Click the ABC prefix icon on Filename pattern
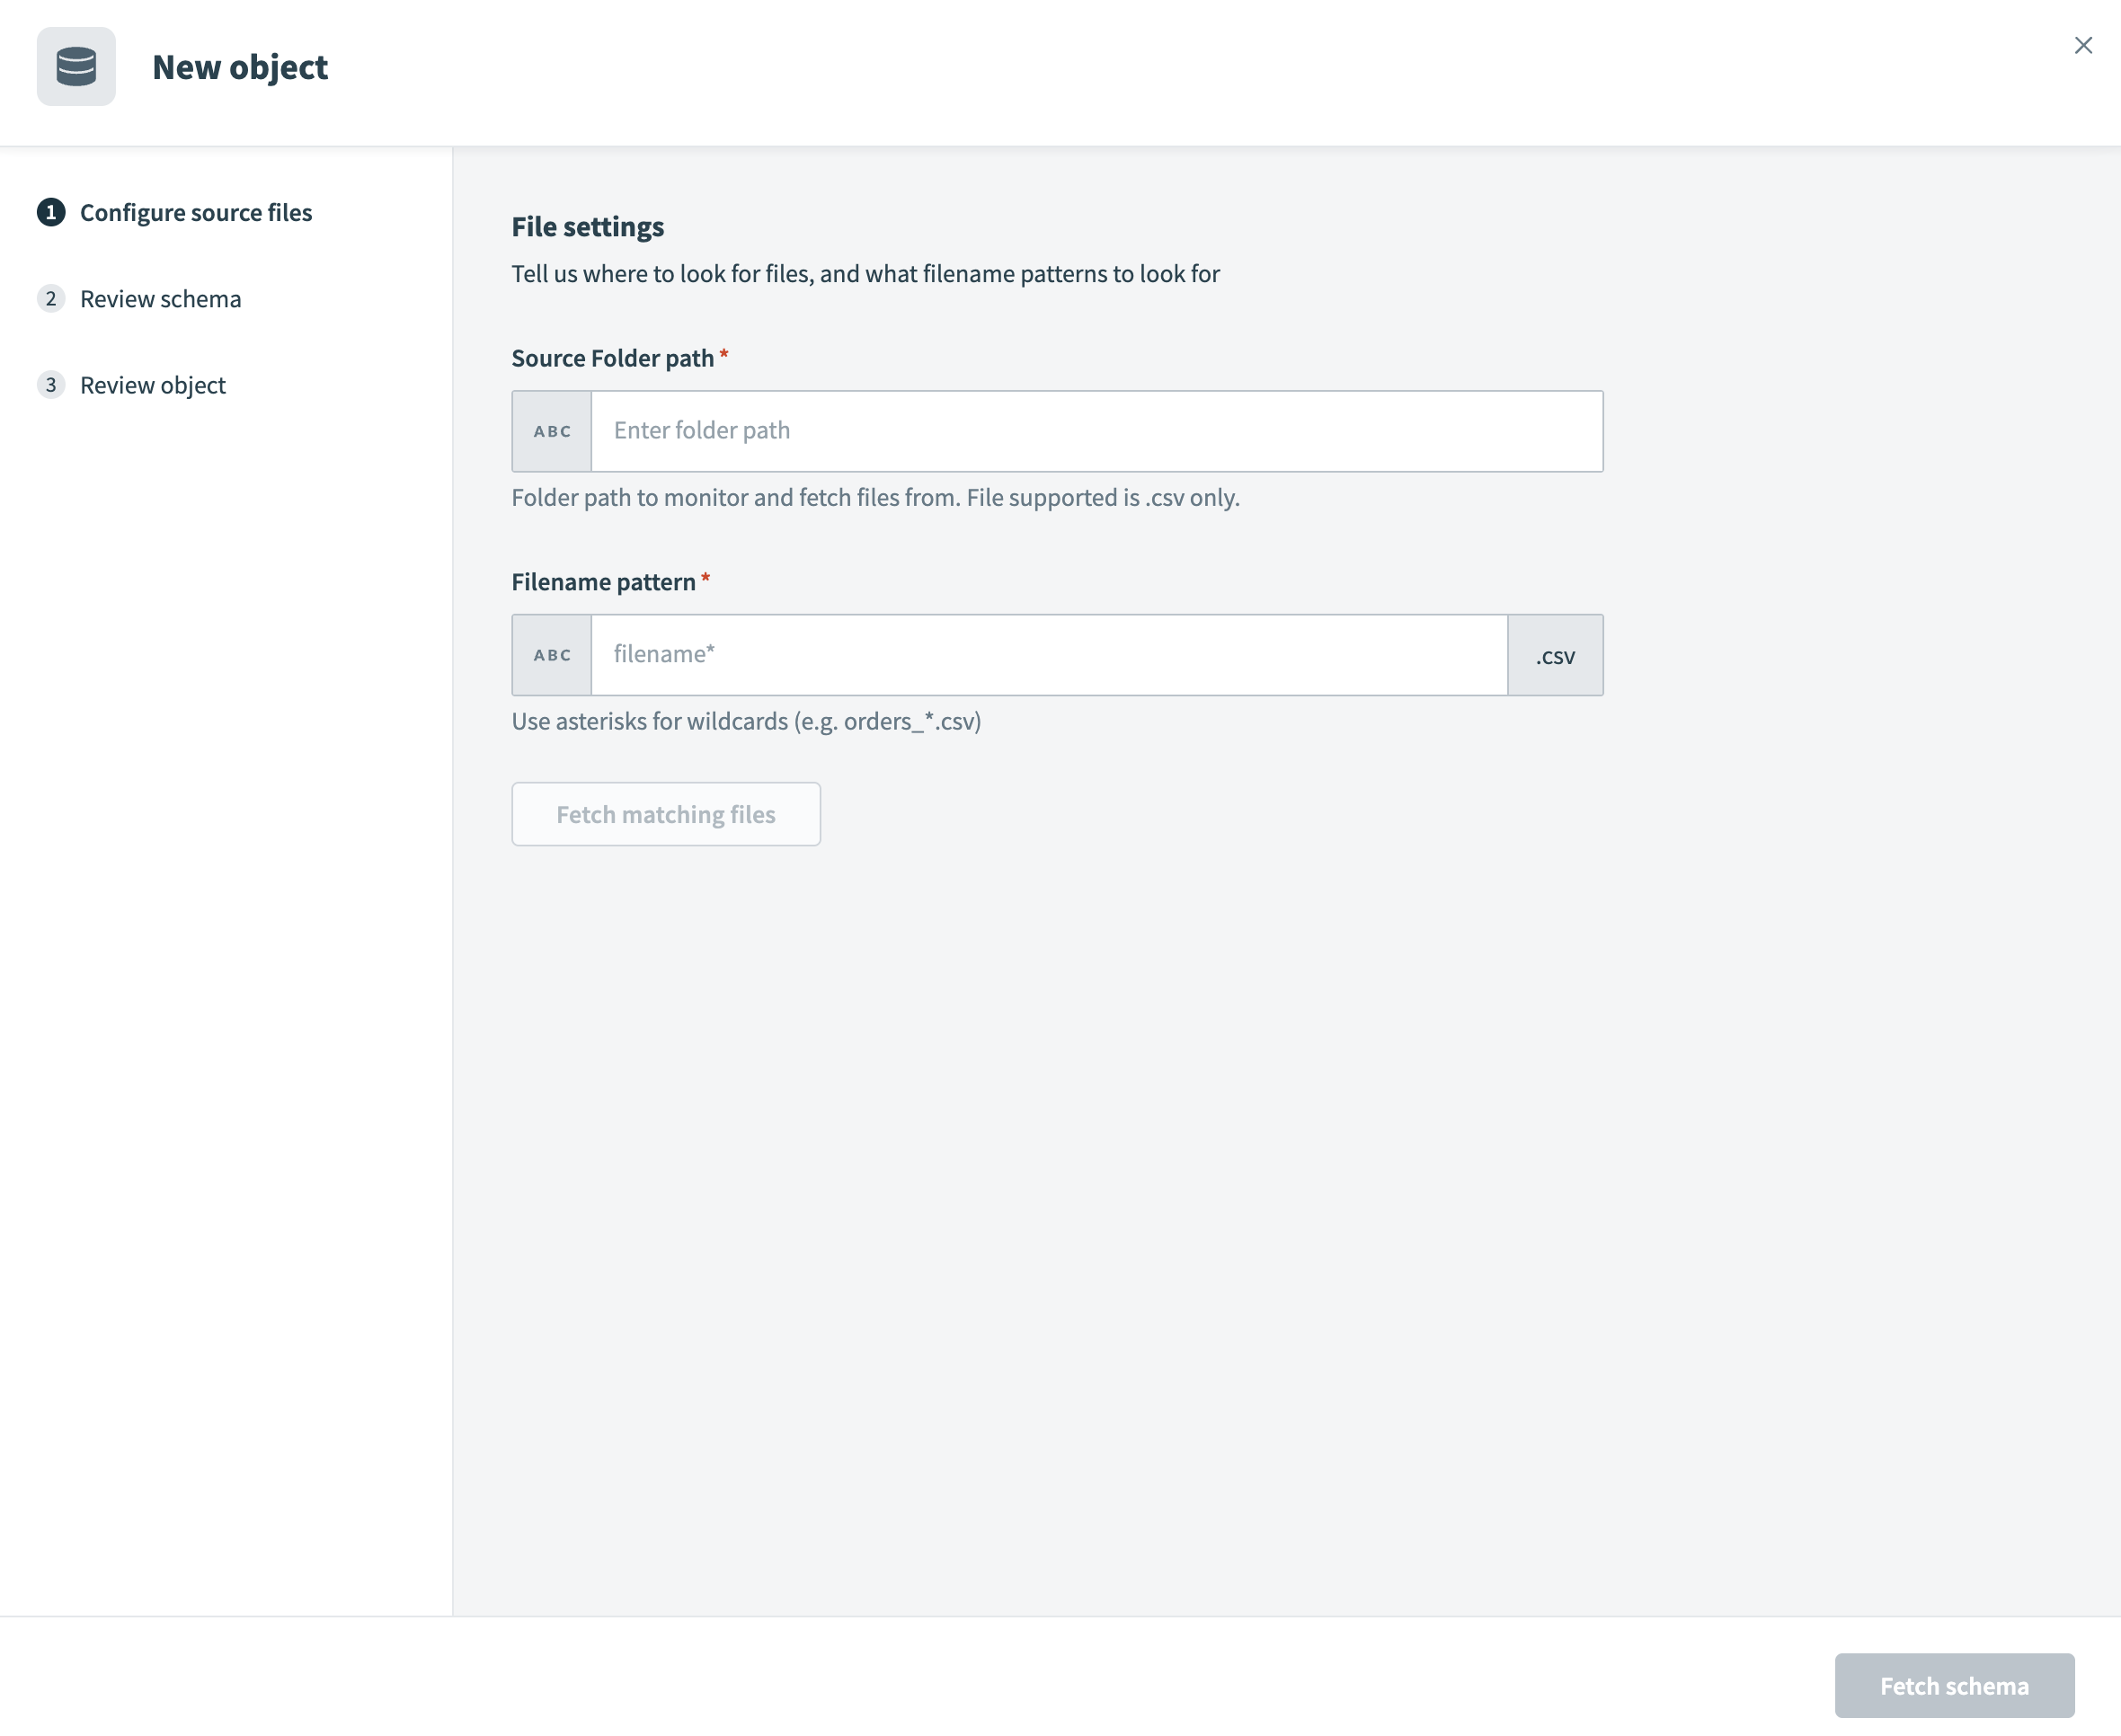This screenshot has width=2121, height=1736. click(x=551, y=654)
